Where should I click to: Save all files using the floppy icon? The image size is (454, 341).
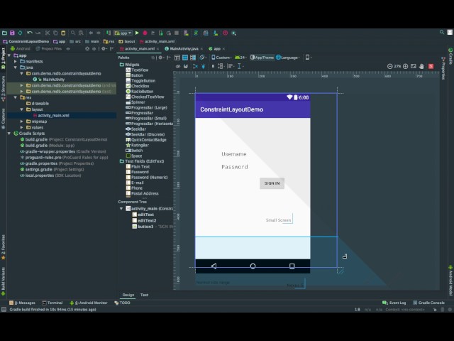click(12, 33)
